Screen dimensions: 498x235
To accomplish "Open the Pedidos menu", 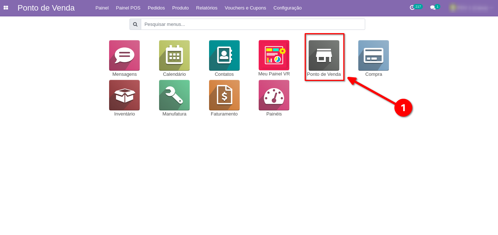I will 156,8.
